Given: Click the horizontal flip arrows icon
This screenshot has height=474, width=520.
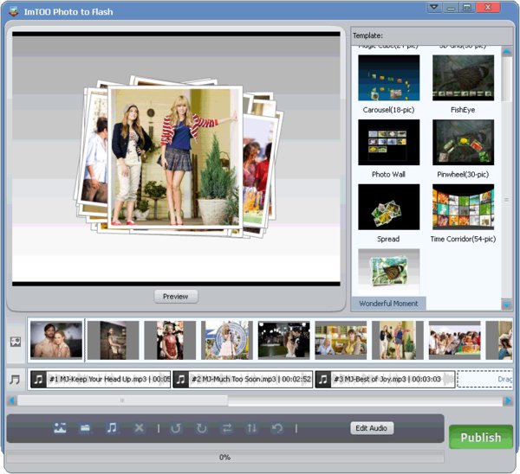Looking at the screenshot, I should coord(227,428).
